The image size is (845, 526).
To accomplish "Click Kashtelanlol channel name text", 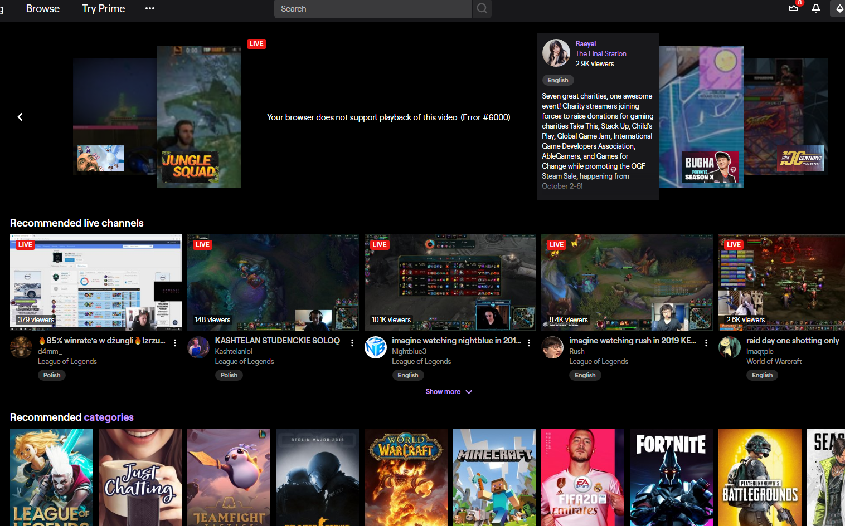I will (x=234, y=352).
